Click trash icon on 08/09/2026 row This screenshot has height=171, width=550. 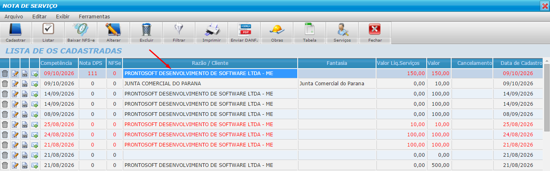[5, 114]
